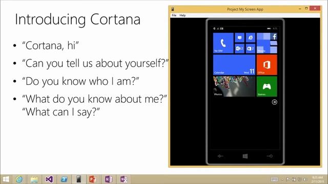Click the bullet text "Cortana, hi"

pos(50,45)
